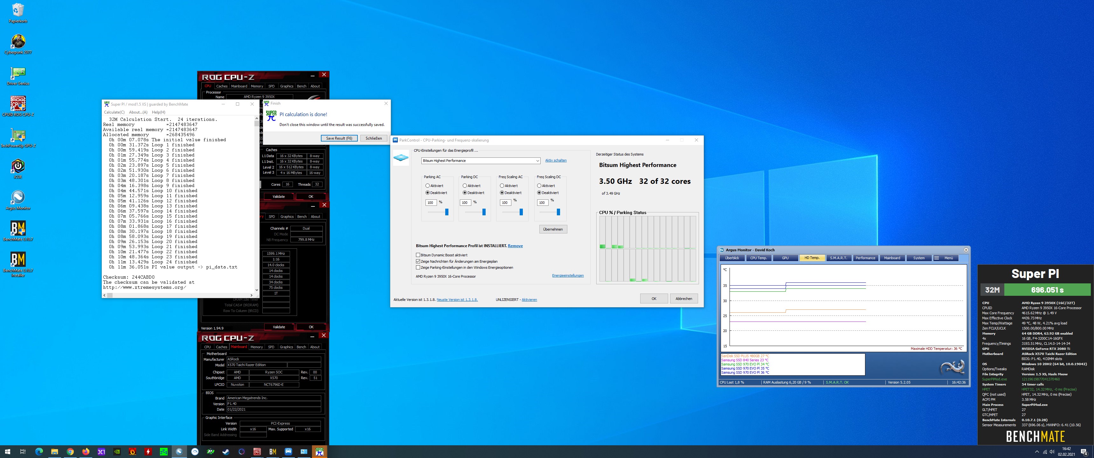This screenshot has height=458, width=1094.
Task: Switch to ROG CPU-Z via the taskbar
Action: tap(257, 452)
